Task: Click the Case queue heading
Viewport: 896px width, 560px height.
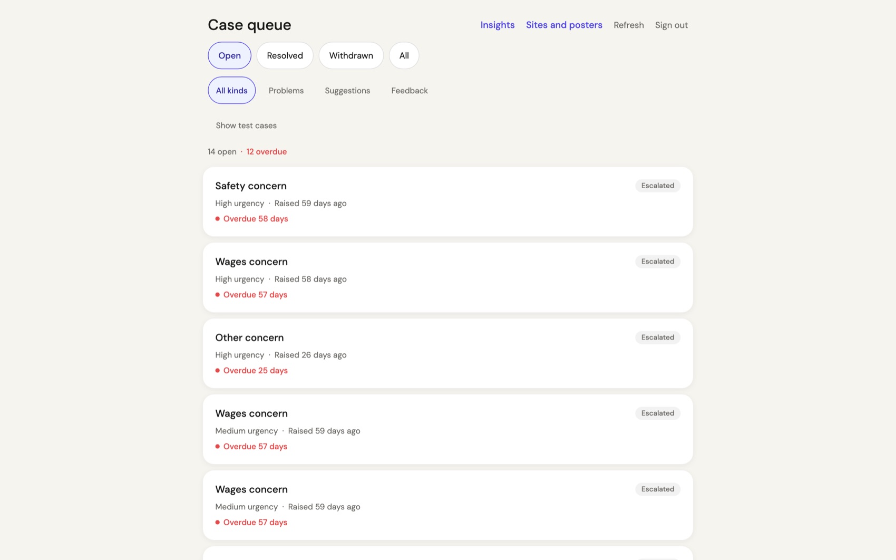Action: coord(249,25)
